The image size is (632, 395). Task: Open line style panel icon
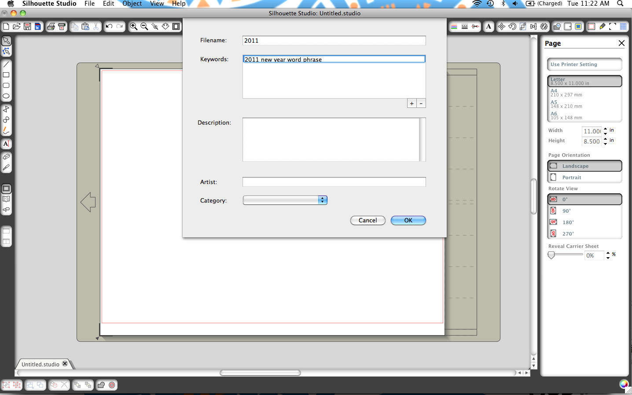click(x=465, y=27)
